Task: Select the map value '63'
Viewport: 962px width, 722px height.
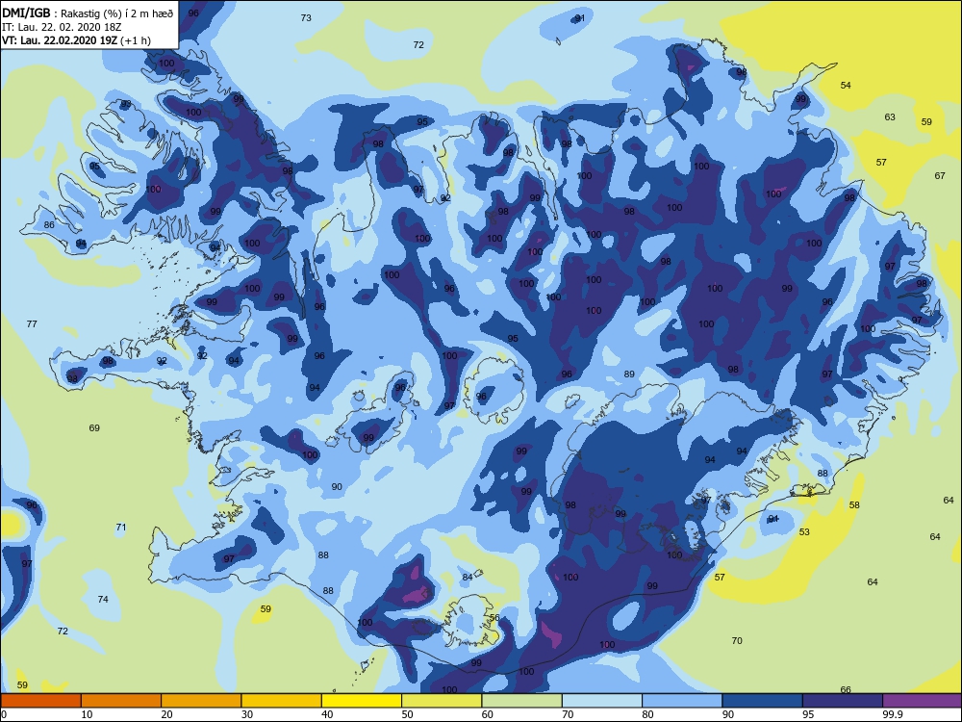Action: pyautogui.click(x=890, y=117)
